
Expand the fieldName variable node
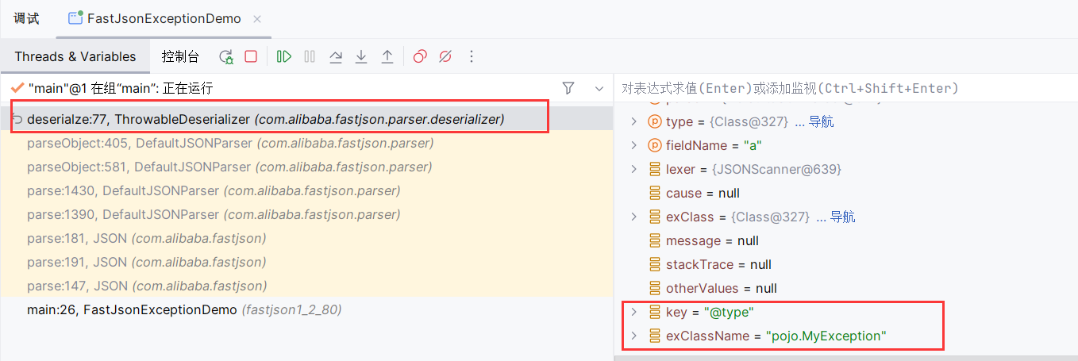point(633,145)
